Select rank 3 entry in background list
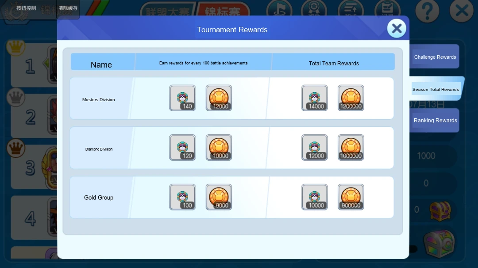478x268 pixels. 34,167
